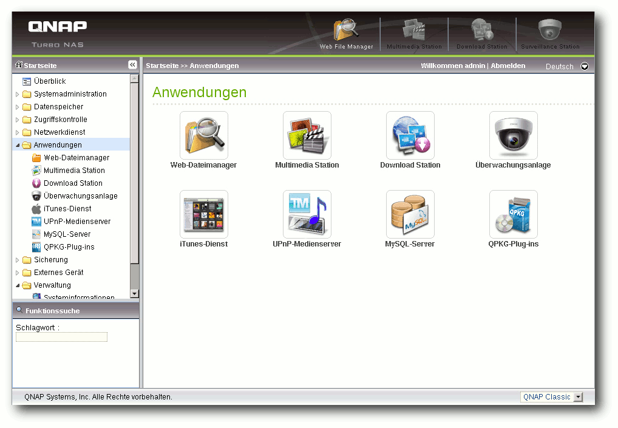Click the sidebar vertical scrollbar thumb

tap(134, 172)
